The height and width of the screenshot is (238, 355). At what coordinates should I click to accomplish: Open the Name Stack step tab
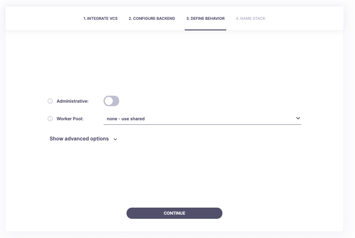coord(251,18)
